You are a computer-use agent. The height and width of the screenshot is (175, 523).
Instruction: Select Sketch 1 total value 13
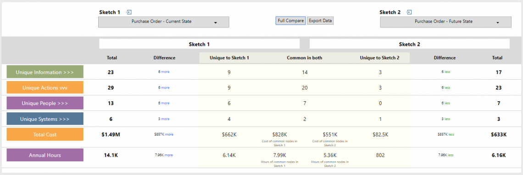(x=111, y=104)
